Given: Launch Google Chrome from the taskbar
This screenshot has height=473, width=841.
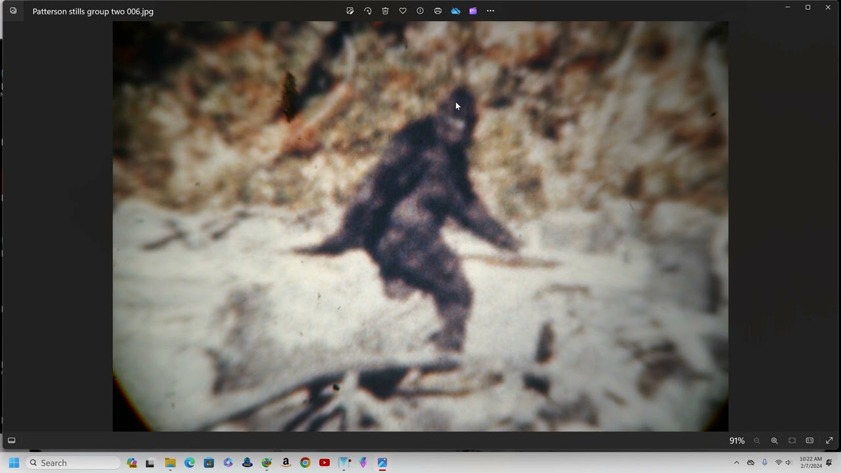Looking at the screenshot, I should pos(305,462).
